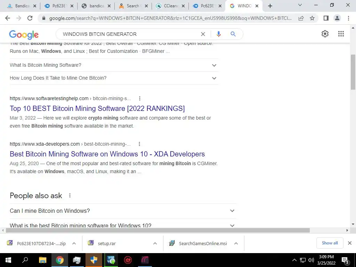Clear the Google search box text
Screen dimensions: 356x267
tap(203, 34)
